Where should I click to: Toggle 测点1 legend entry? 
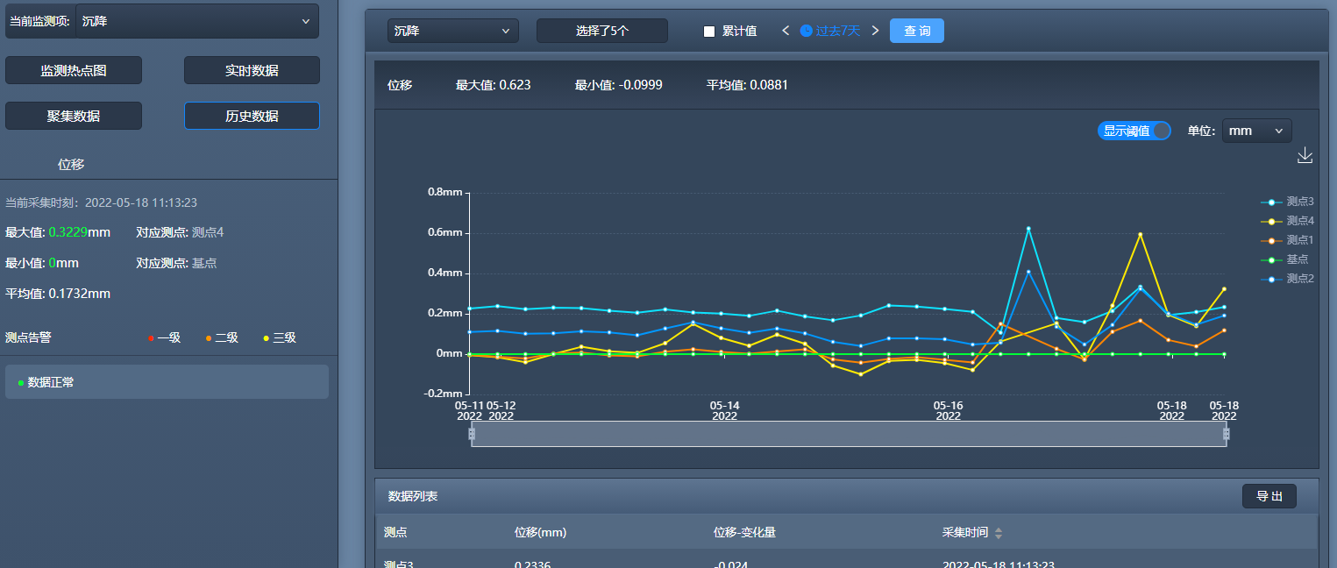coord(1287,240)
